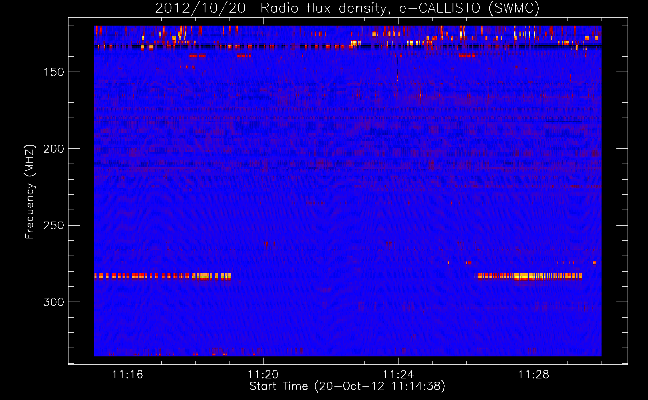Click the plot title '2012/10/20 Radio flux density'

pos(347,8)
